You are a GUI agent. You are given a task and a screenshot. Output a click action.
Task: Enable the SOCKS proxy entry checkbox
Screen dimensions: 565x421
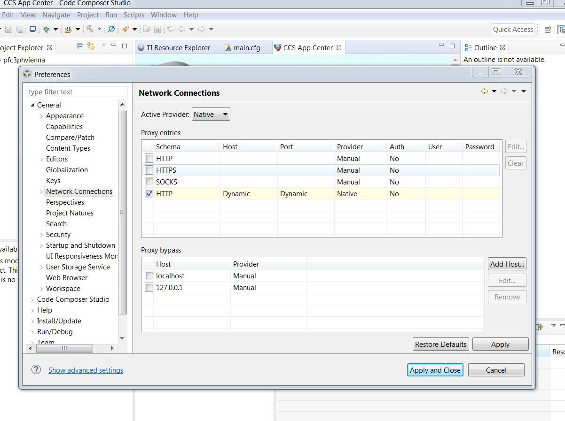click(149, 182)
